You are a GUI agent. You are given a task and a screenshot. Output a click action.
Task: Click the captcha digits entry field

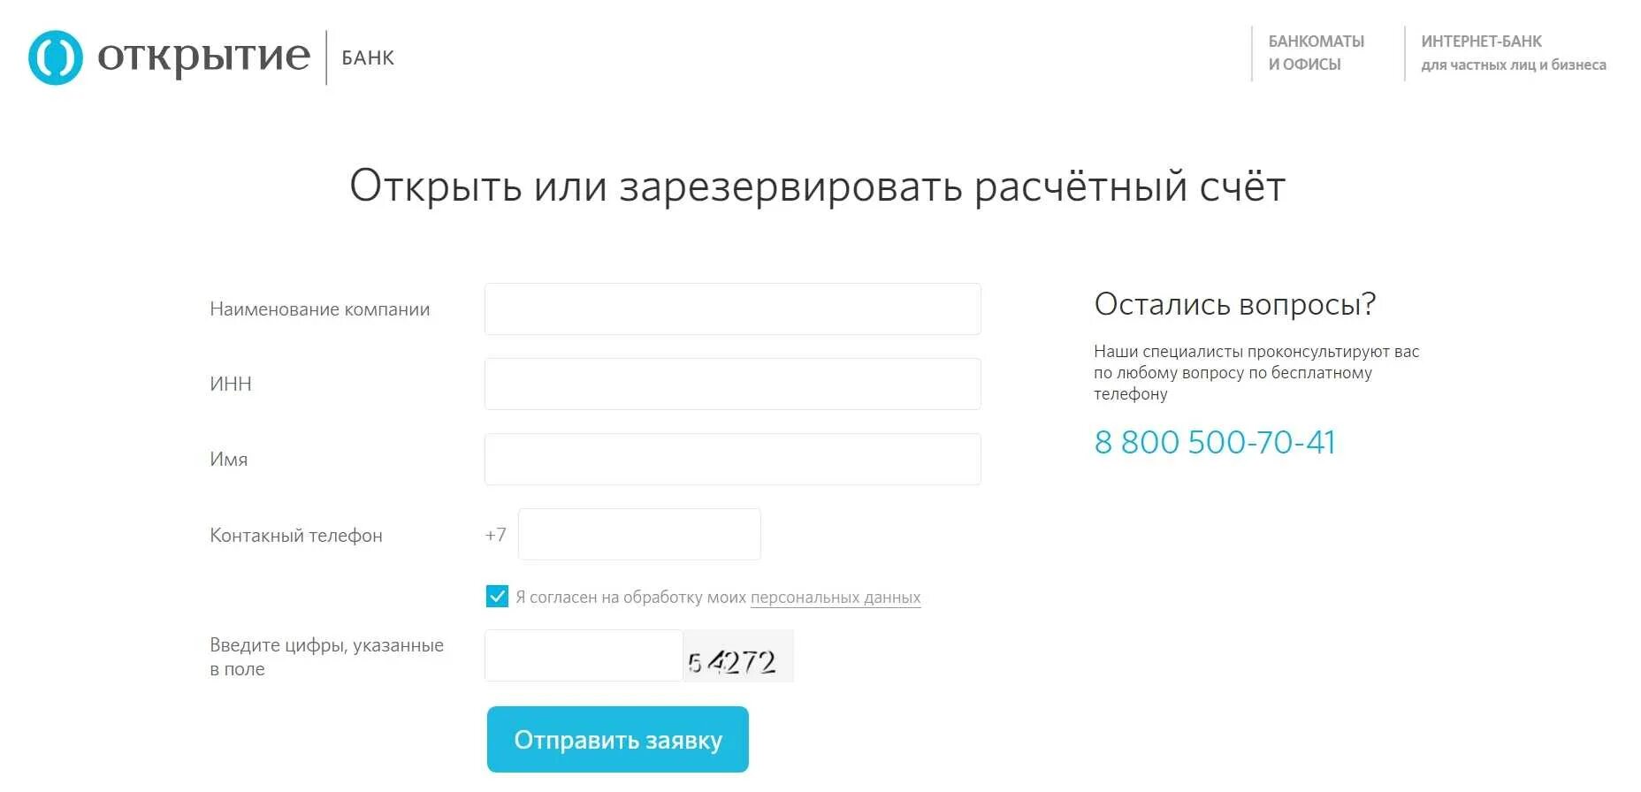(584, 655)
